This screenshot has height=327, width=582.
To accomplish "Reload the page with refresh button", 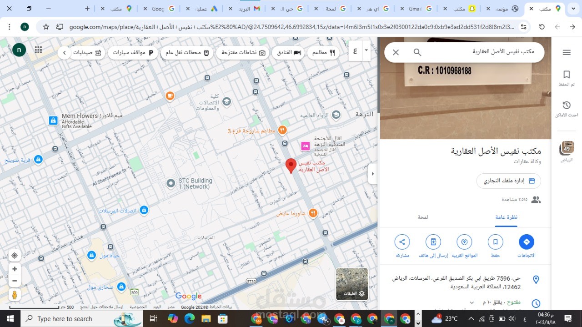I will tap(542, 27).
